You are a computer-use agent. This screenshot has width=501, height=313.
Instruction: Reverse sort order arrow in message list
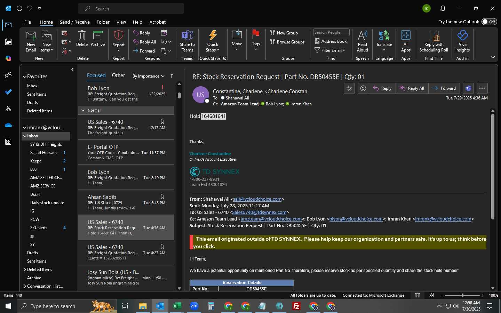click(x=172, y=76)
